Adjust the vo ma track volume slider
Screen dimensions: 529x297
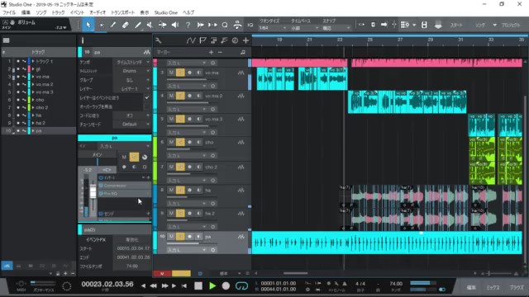click(x=187, y=80)
